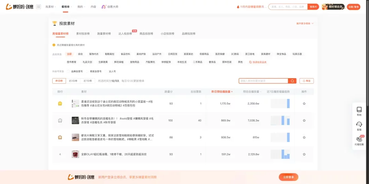Expand the 我的 navigation dropdown

81,7
